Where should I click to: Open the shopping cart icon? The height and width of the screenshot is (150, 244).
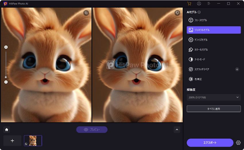coord(189,3)
